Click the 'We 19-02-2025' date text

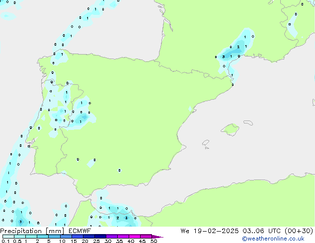pyautogui.click(x=210, y=231)
